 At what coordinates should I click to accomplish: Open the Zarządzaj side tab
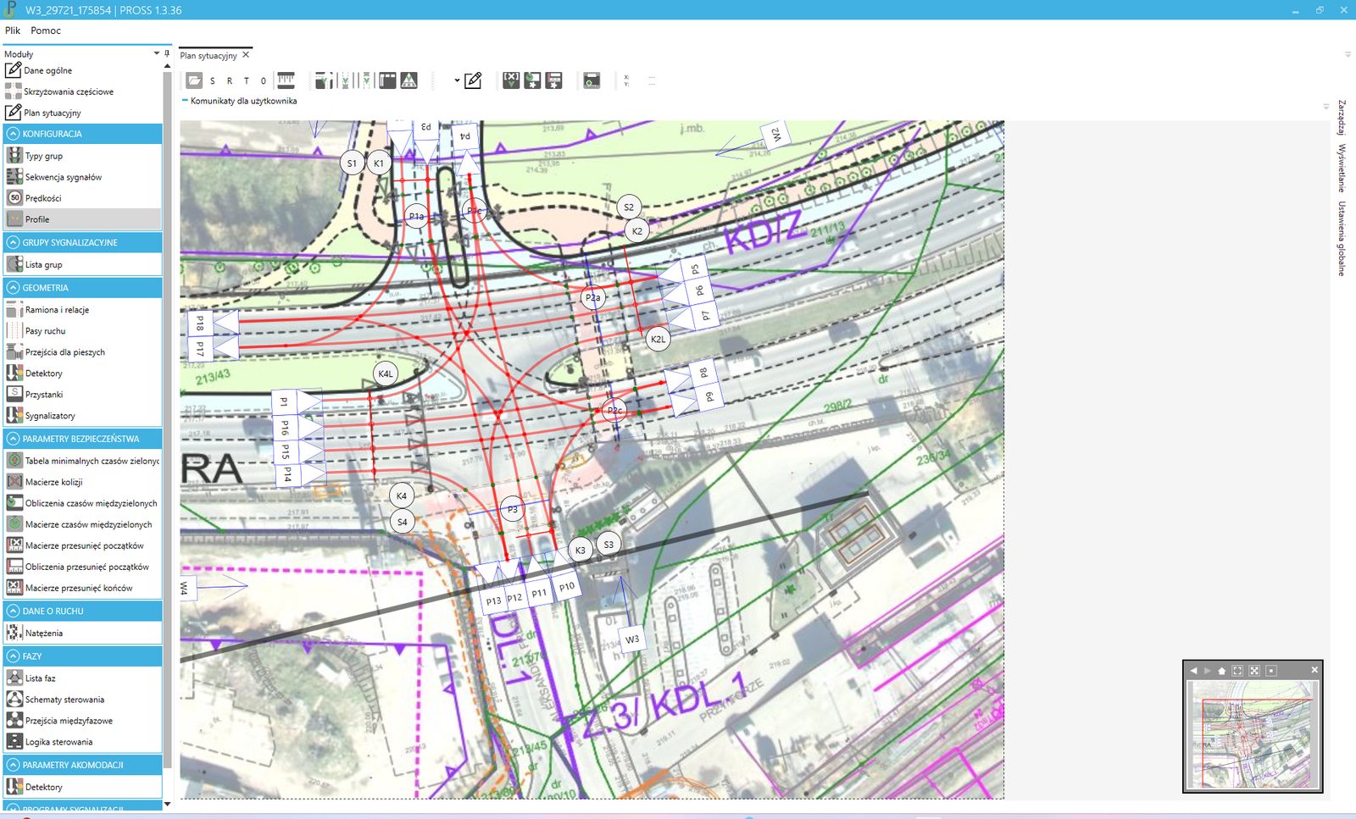[x=1341, y=118]
